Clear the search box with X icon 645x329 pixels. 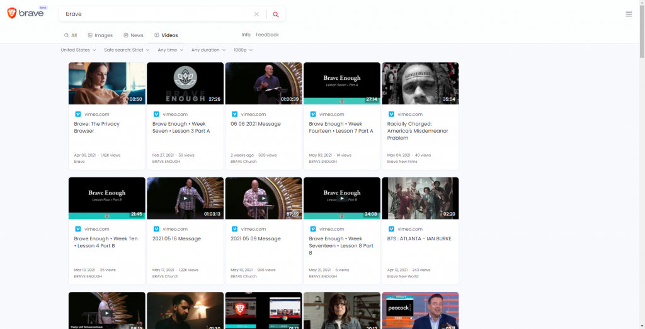point(256,14)
